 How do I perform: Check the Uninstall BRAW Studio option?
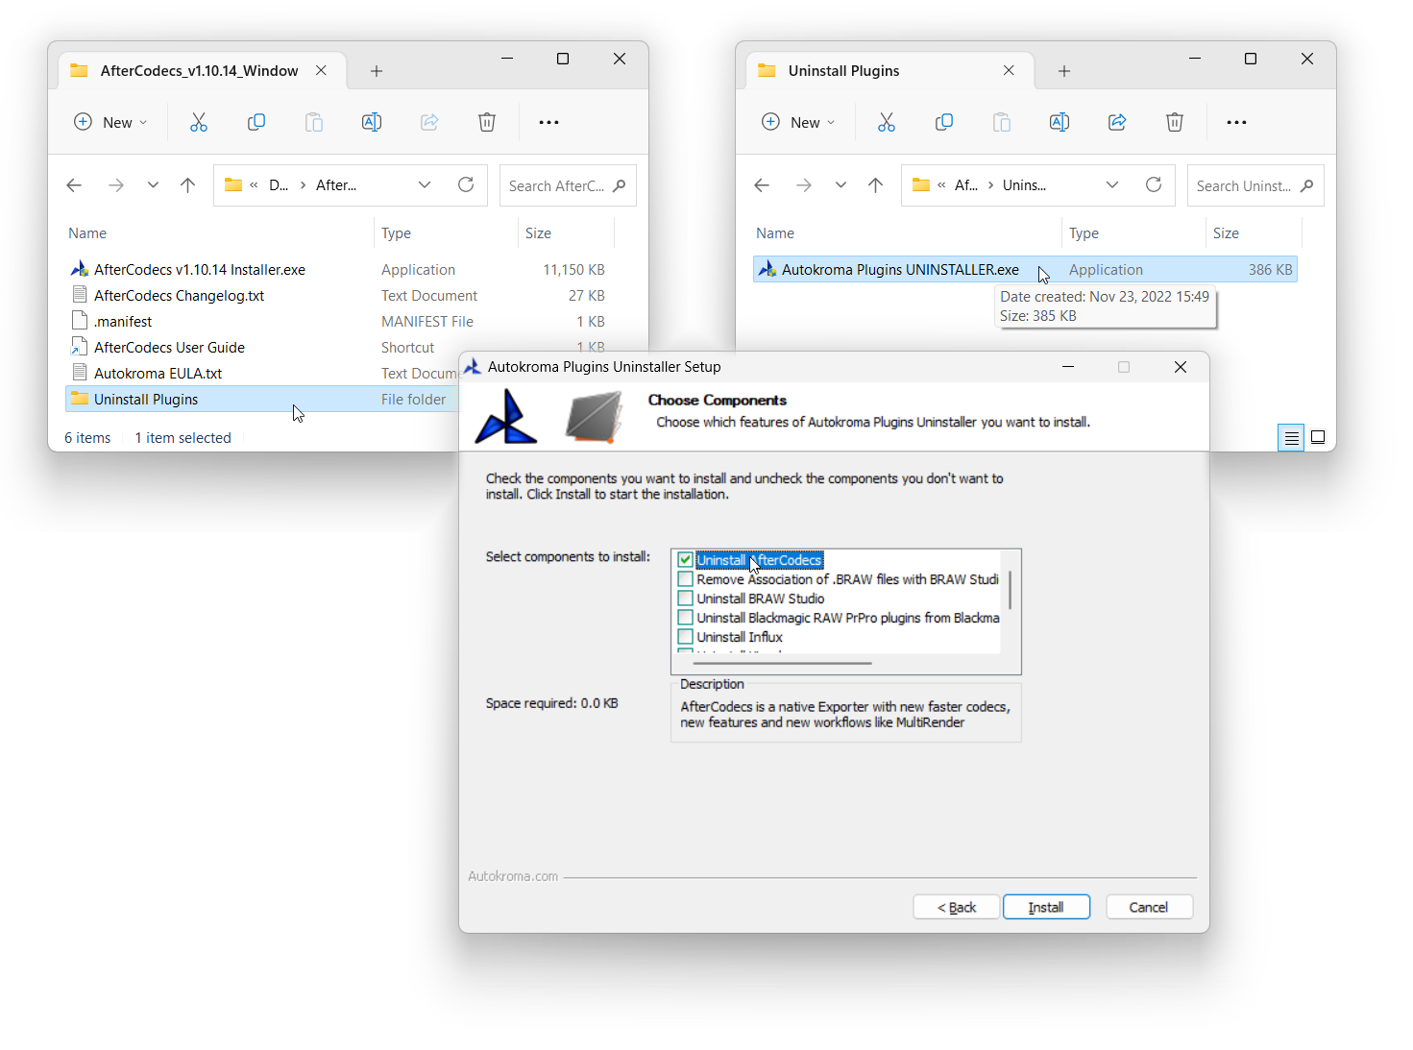click(685, 598)
